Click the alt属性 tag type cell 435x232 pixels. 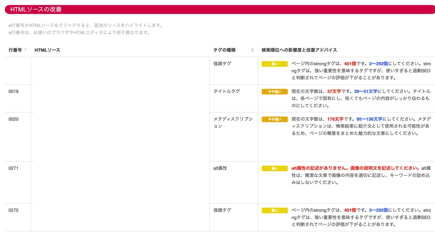tap(220, 168)
